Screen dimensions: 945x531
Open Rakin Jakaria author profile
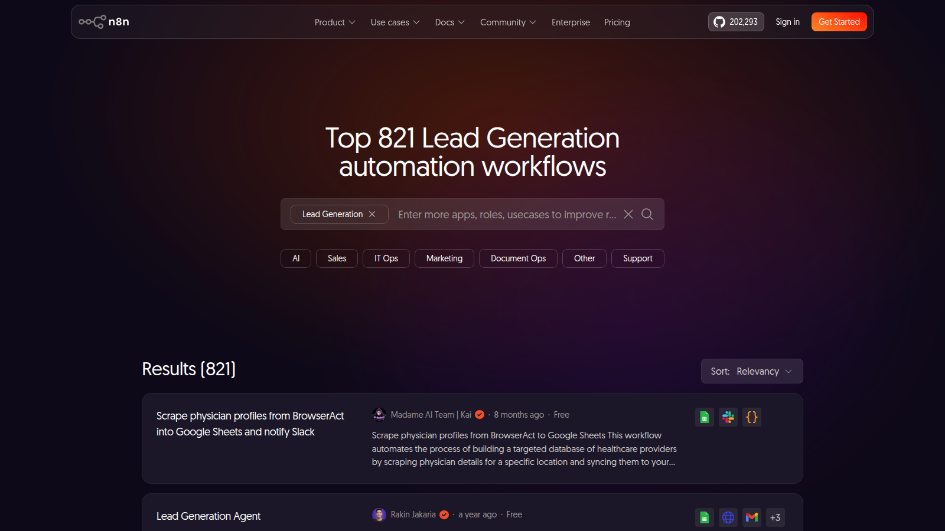pyautogui.click(x=413, y=514)
